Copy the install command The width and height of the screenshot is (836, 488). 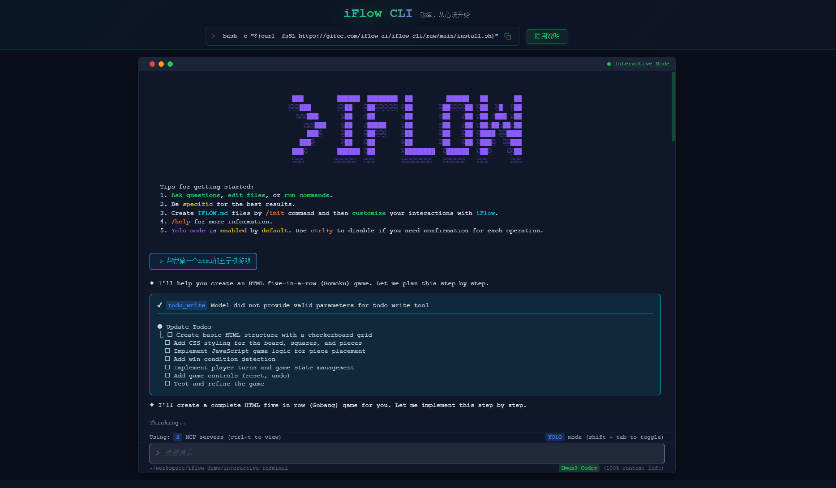(508, 36)
